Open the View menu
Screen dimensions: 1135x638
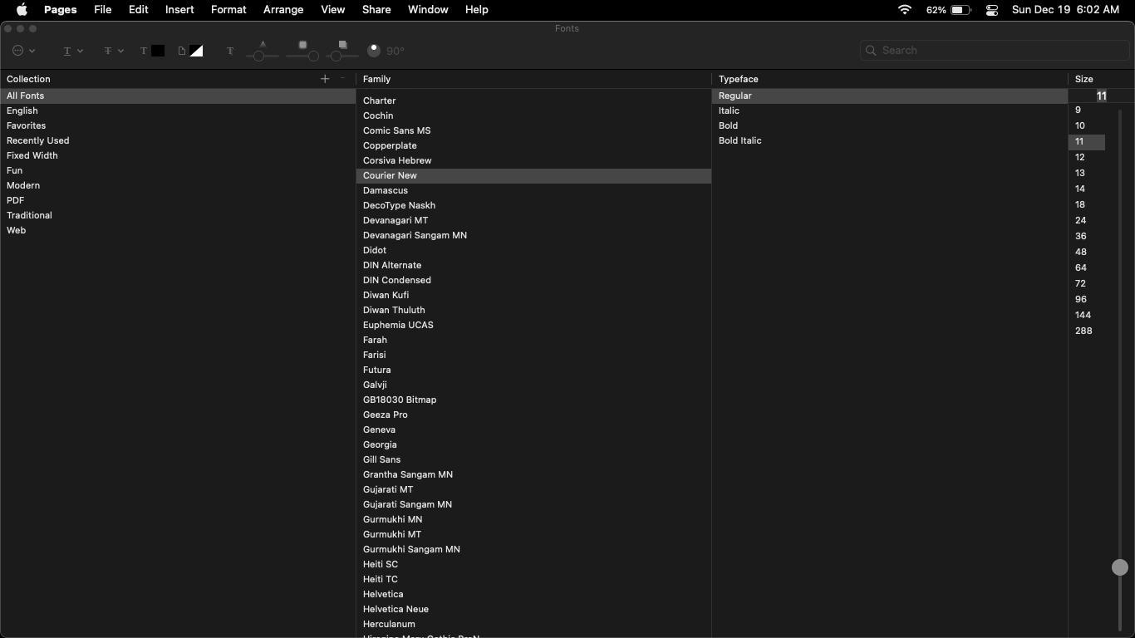[x=332, y=10]
